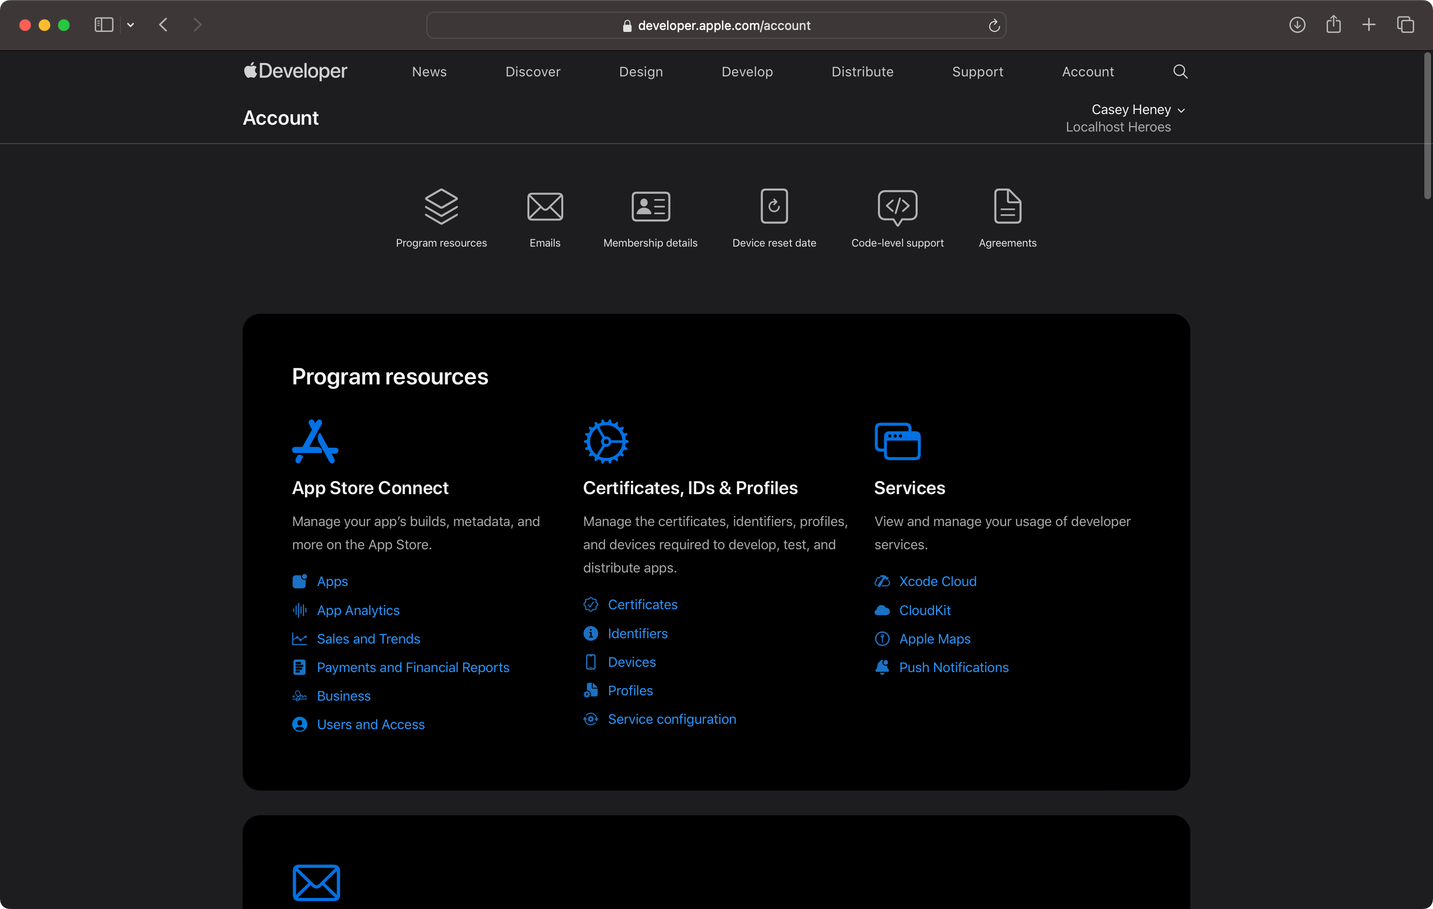Select the Apps link under App Store Connect
The width and height of the screenshot is (1433, 909).
click(332, 581)
